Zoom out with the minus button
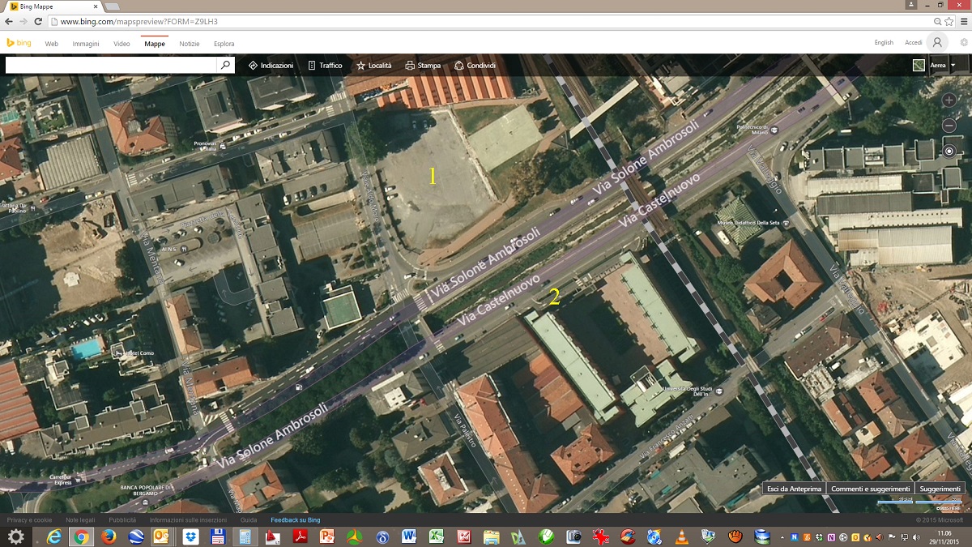This screenshot has height=547, width=972. pyautogui.click(x=949, y=126)
